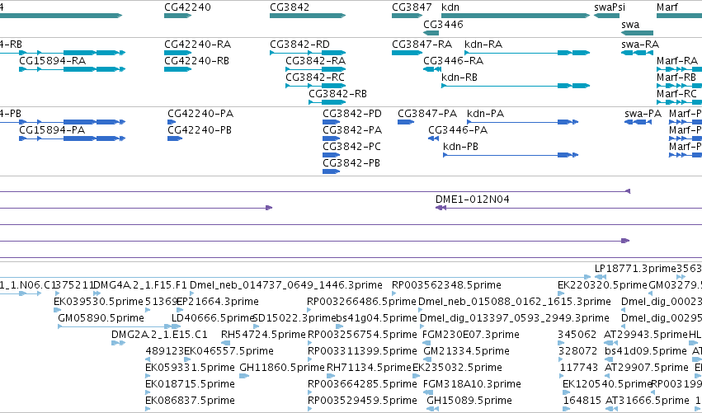The image size is (702, 413).
Task: Open the AT31666.5prime EST label
Action: [647, 400]
